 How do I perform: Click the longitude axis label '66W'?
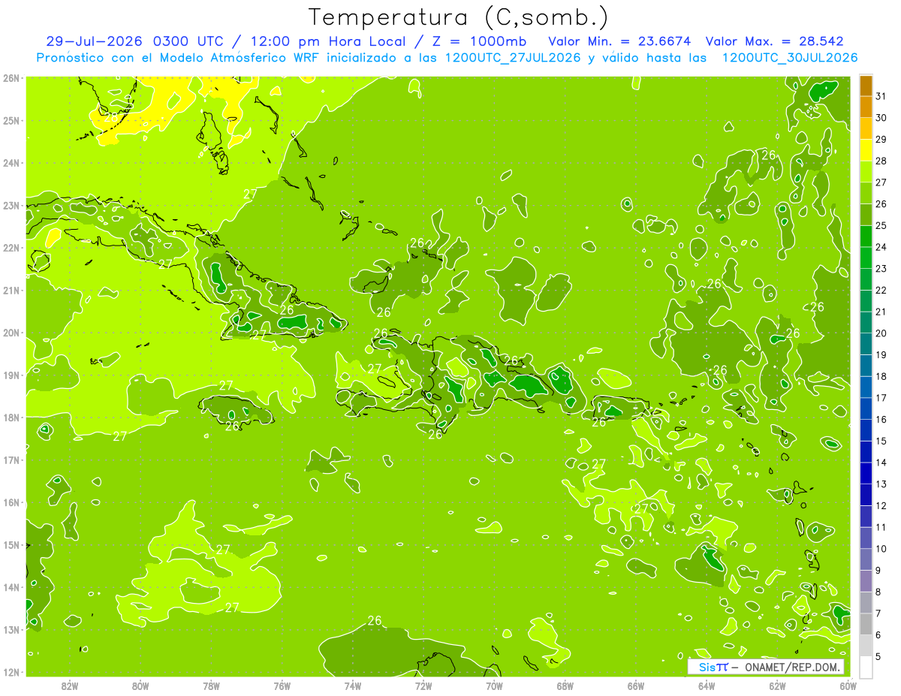click(x=636, y=685)
